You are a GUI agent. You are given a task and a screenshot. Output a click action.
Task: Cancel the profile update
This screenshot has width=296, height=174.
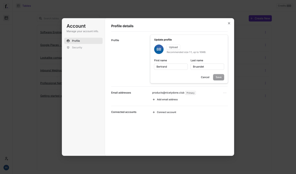pyautogui.click(x=205, y=77)
